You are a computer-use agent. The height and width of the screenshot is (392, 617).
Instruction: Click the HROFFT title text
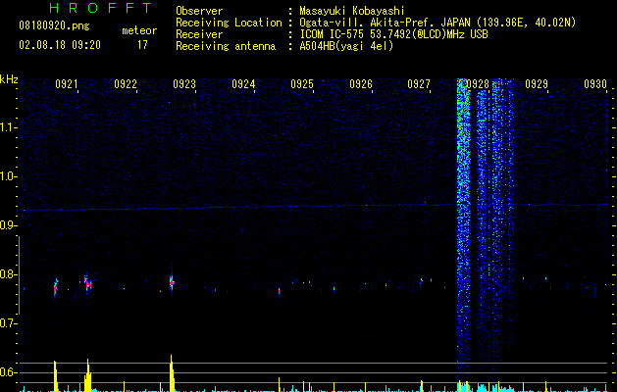(x=101, y=8)
